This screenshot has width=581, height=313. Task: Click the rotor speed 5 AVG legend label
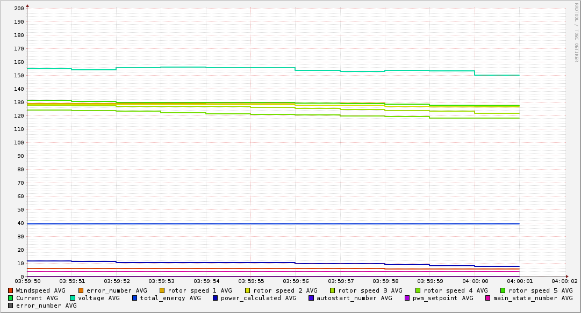pos(540,290)
